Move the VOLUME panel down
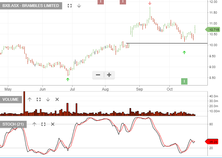The image size is (222, 158). (x=48, y=99)
